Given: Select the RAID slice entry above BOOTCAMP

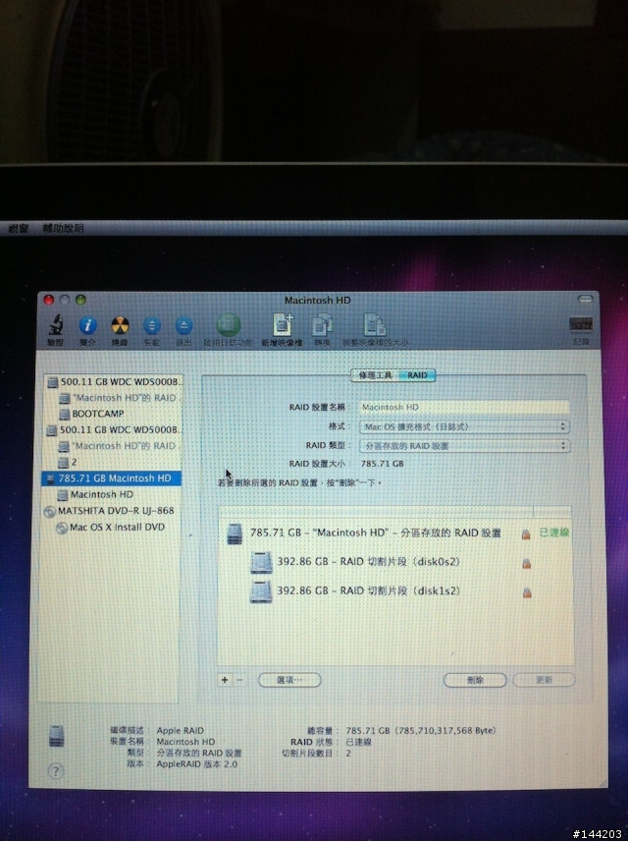Looking at the screenshot, I should point(120,398).
